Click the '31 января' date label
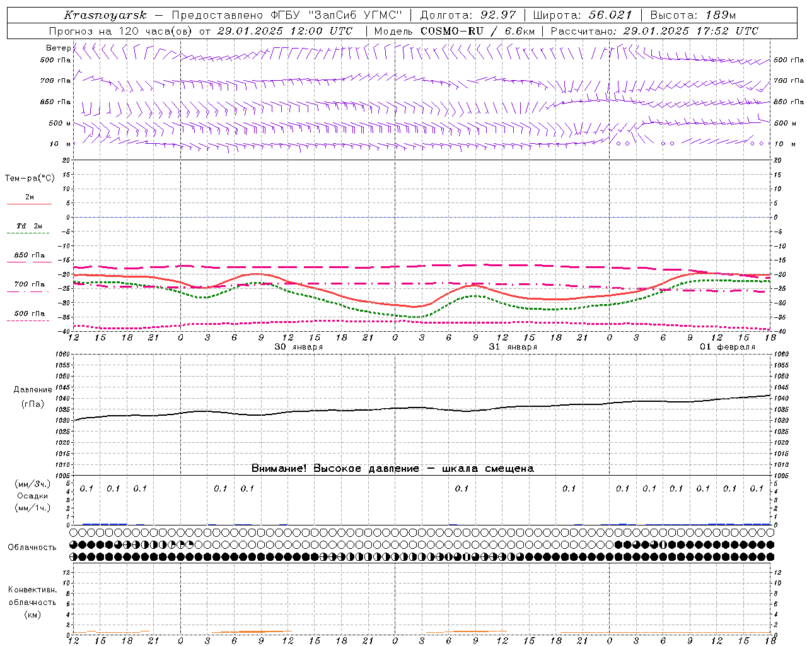Image resolution: width=807 pixels, height=646 pixels. pos(513,347)
